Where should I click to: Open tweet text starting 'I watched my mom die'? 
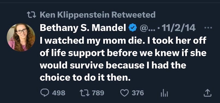tap(123, 59)
